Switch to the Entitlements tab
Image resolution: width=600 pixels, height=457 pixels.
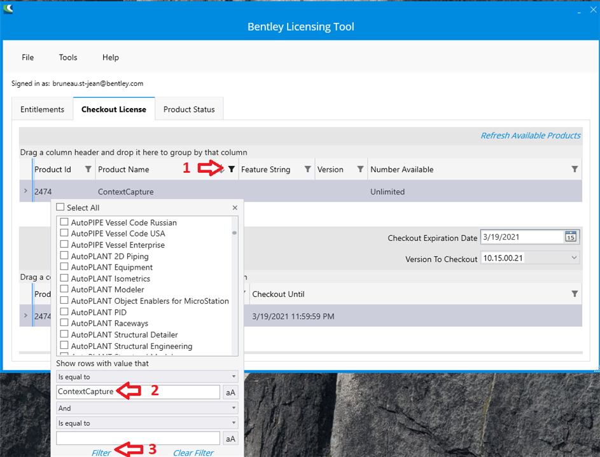(43, 109)
